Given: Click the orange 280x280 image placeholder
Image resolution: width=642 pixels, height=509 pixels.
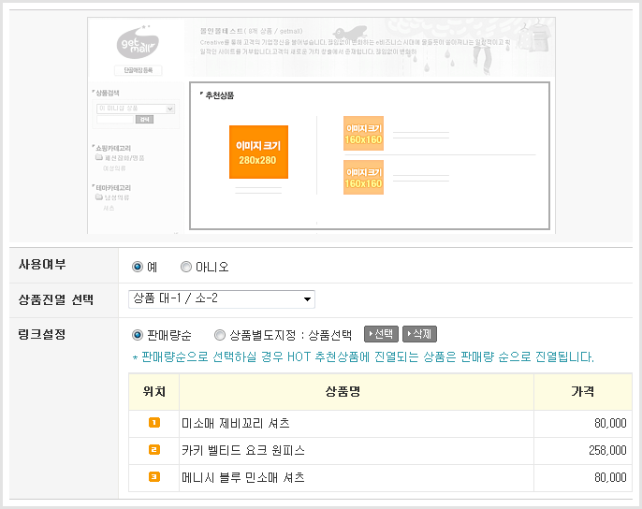Looking at the screenshot, I should pos(258,153).
